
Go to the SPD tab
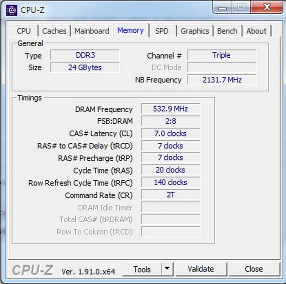click(x=162, y=31)
